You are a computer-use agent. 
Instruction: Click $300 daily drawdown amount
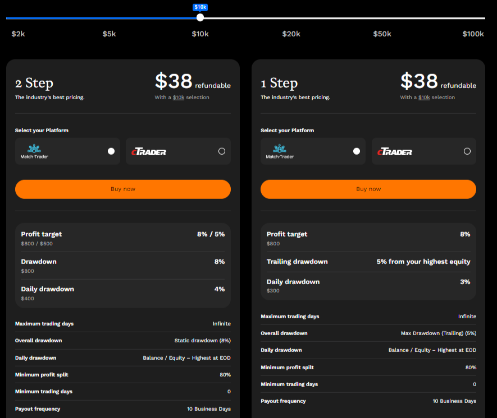tap(273, 291)
